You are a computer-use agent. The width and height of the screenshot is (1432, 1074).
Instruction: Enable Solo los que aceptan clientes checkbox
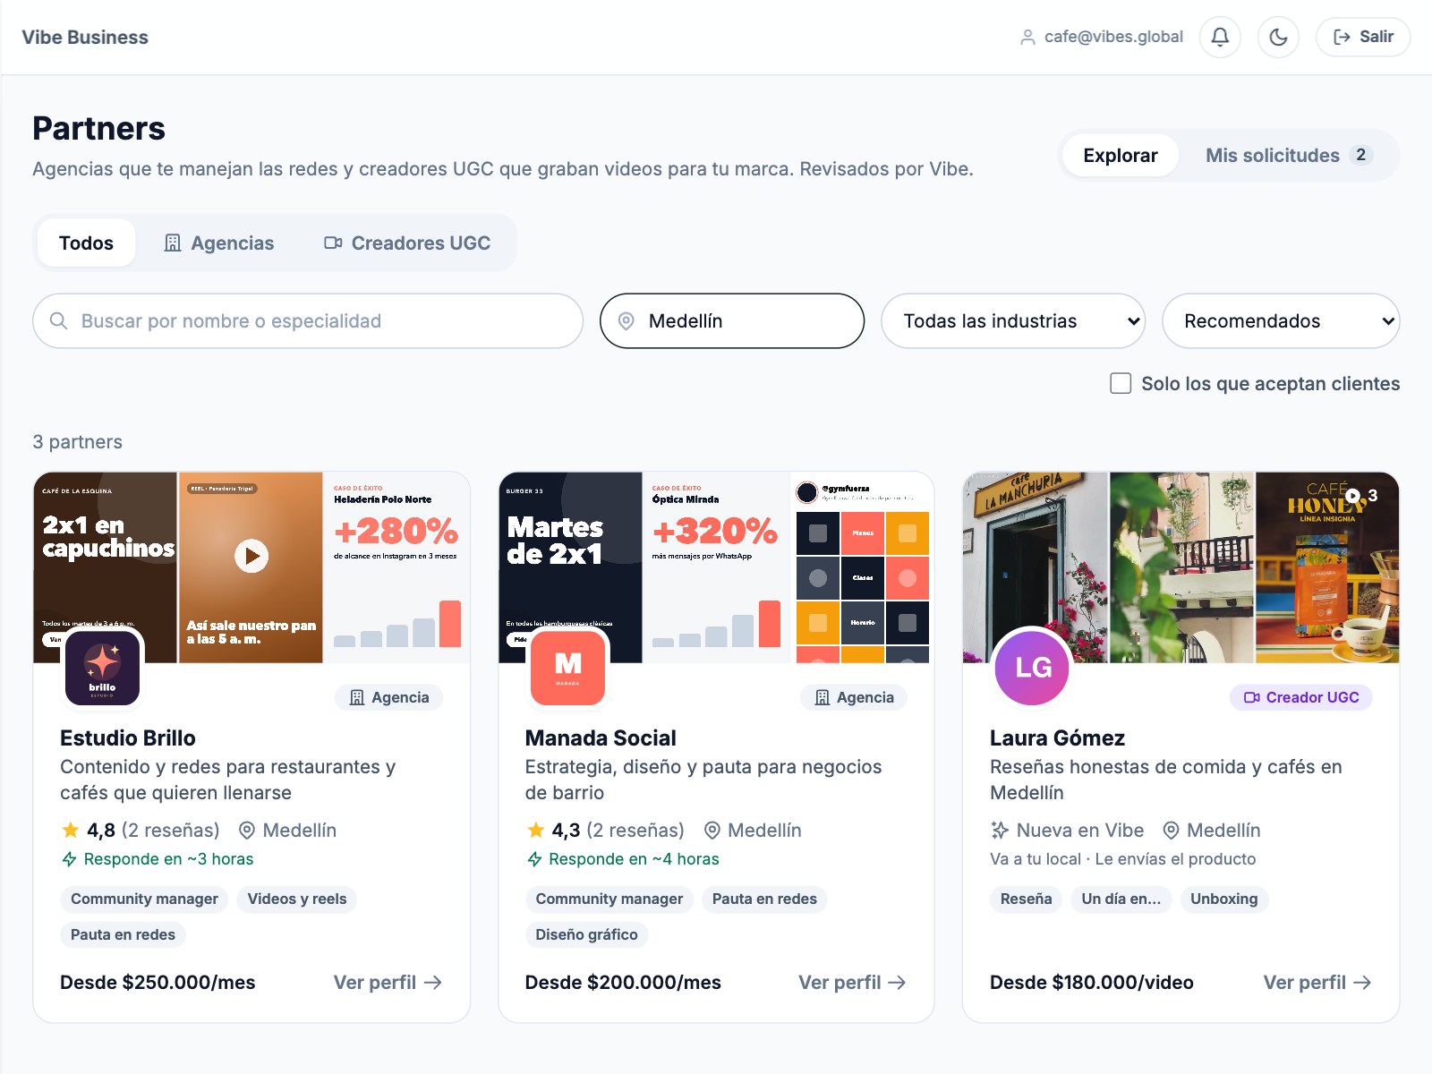1121,384
